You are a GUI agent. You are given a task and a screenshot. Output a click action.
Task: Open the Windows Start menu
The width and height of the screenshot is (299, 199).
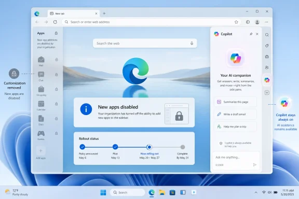coord(103,193)
